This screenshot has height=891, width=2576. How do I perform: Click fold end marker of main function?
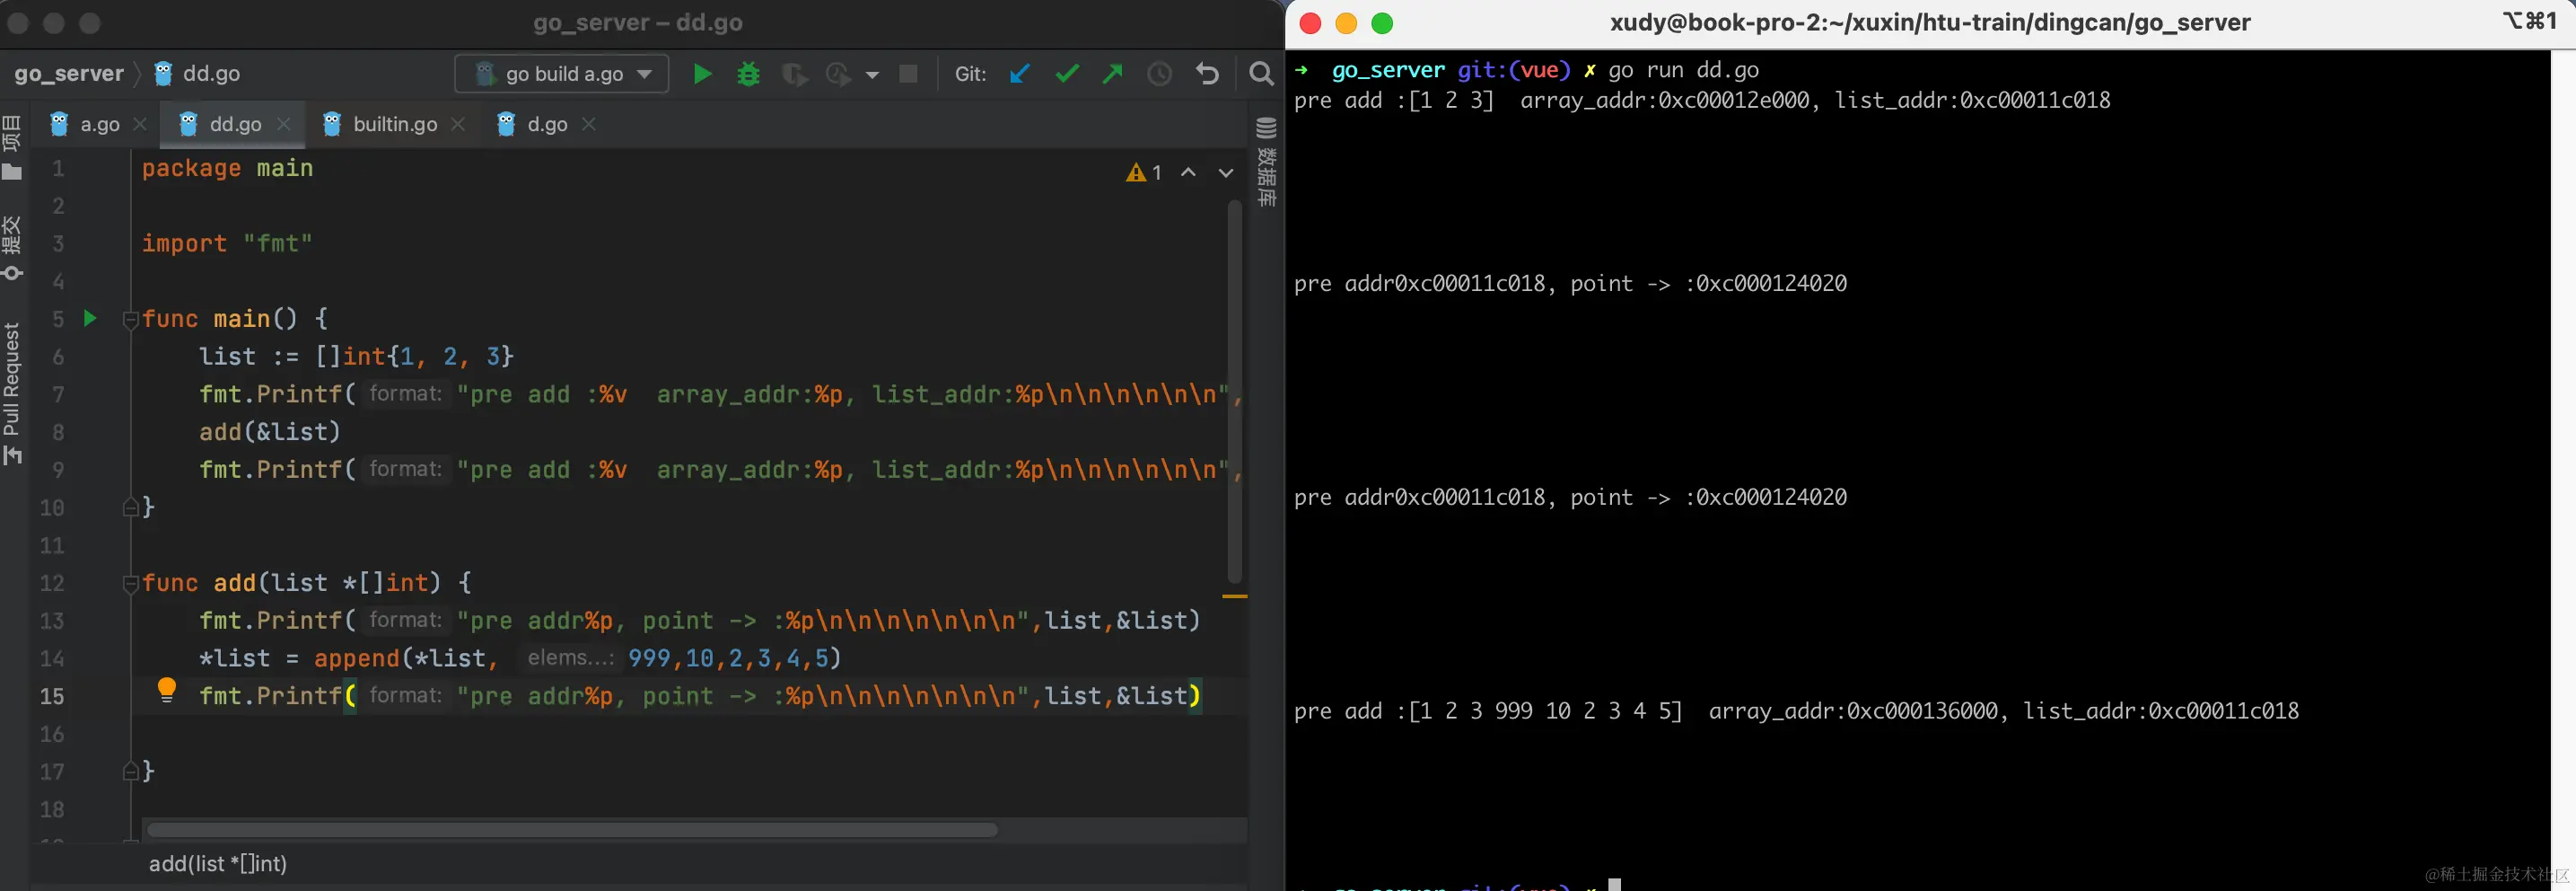[130, 508]
